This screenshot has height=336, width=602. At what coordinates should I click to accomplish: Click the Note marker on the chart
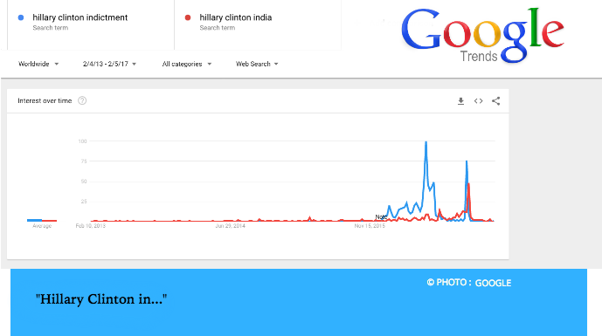pyautogui.click(x=381, y=216)
